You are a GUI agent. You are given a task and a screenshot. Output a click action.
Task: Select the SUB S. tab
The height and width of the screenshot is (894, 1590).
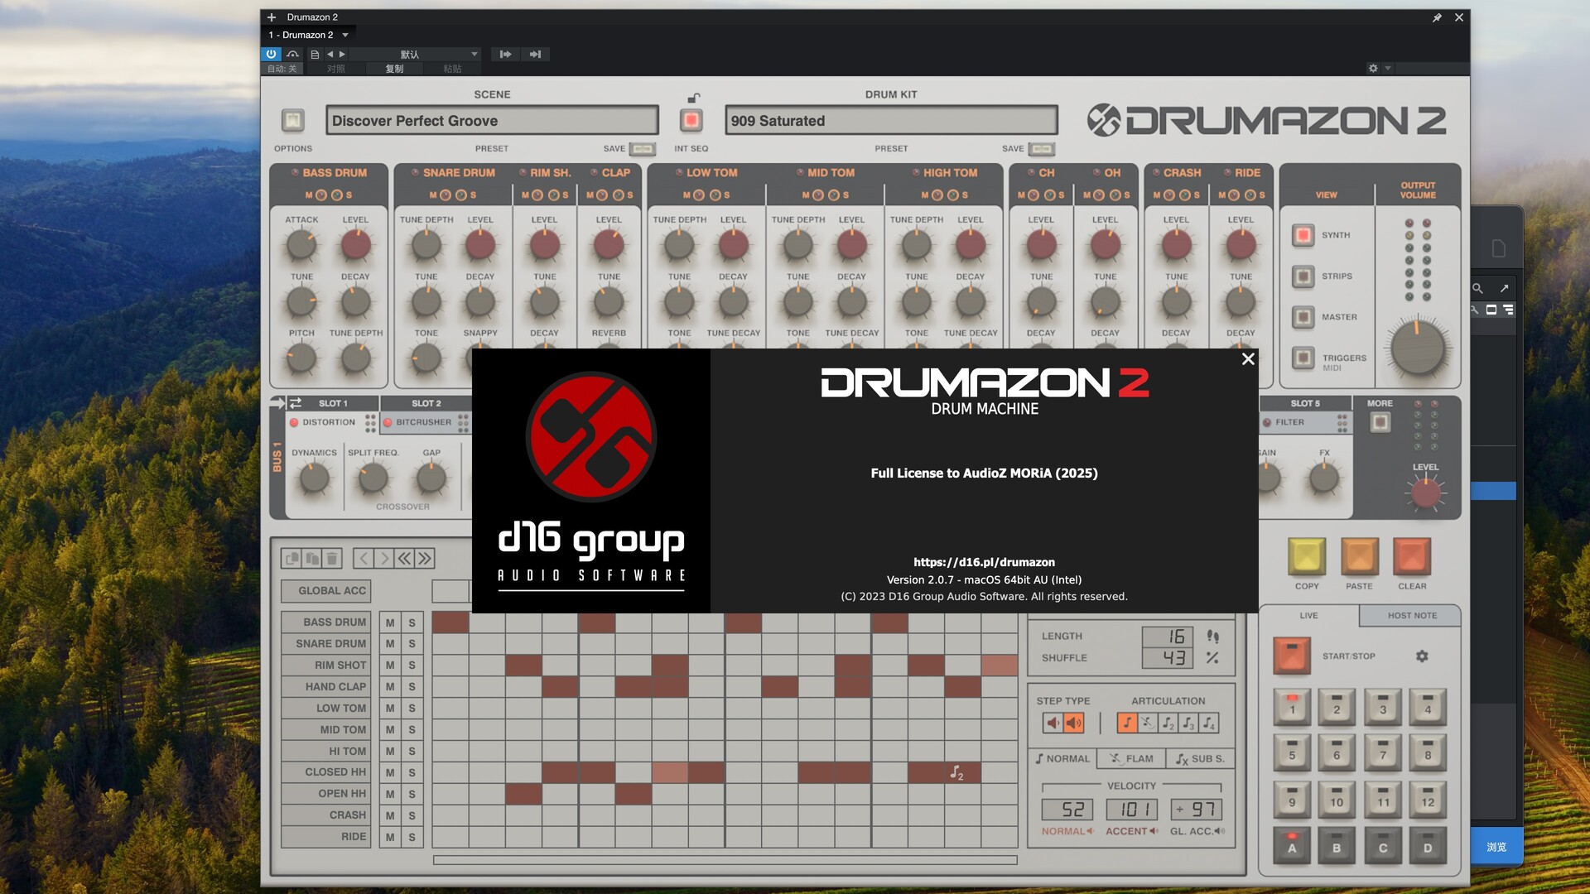coord(1201,758)
